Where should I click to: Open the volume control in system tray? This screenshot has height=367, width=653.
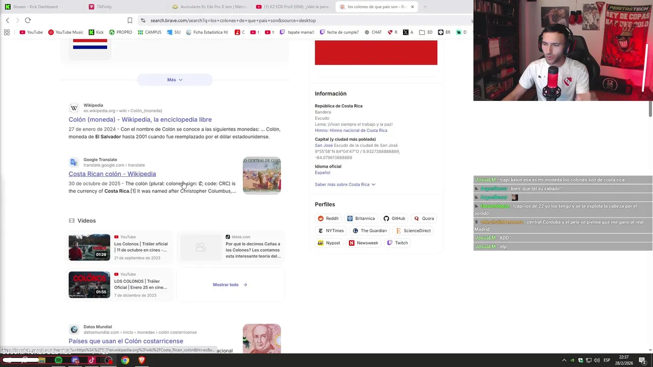(x=597, y=360)
